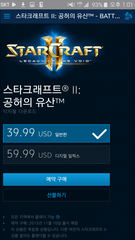Tap the 모든 지역에서 플레이 가능 text
Screen dimensions: 135x240
[32, 217]
